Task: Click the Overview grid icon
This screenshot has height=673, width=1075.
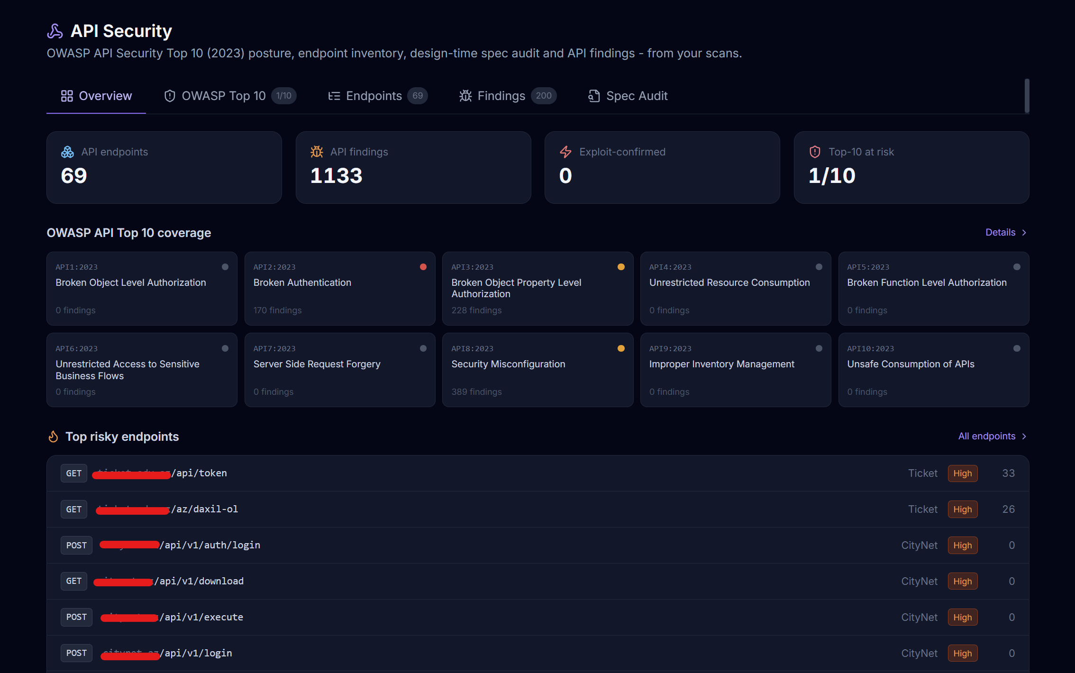Action: point(67,96)
